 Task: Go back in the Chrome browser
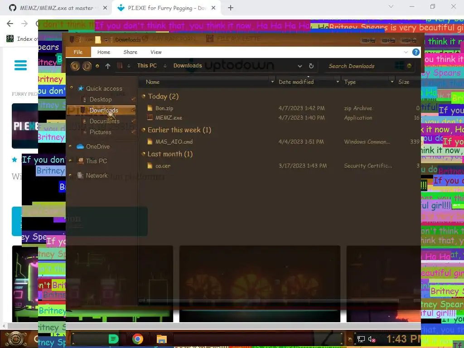click(x=10, y=24)
